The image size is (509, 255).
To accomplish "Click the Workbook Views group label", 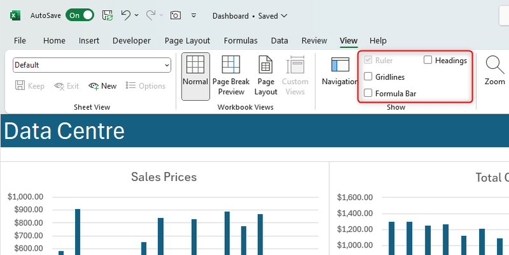I will (x=245, y=107).
